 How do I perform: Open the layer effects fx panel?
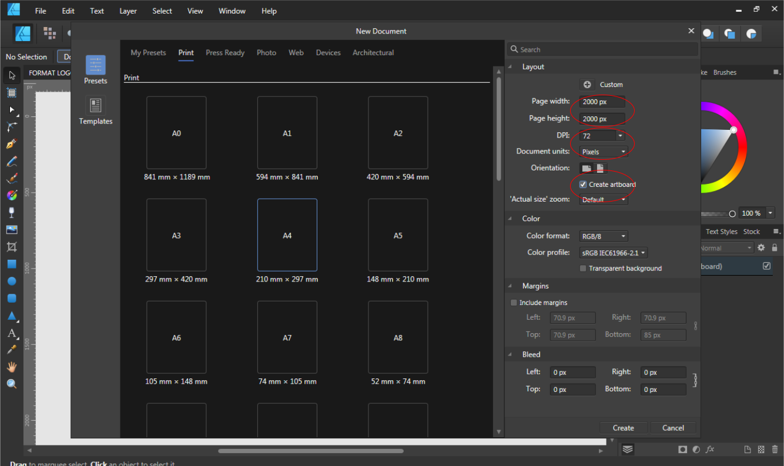710,450
